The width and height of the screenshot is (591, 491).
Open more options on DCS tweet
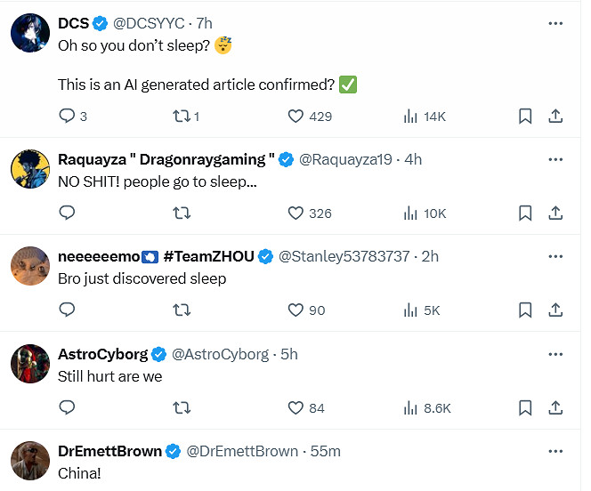pyautogui.click(x=555, y=22)
